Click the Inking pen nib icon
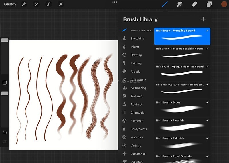The height and width of the screenshot is (163, 229). (124, 47)
